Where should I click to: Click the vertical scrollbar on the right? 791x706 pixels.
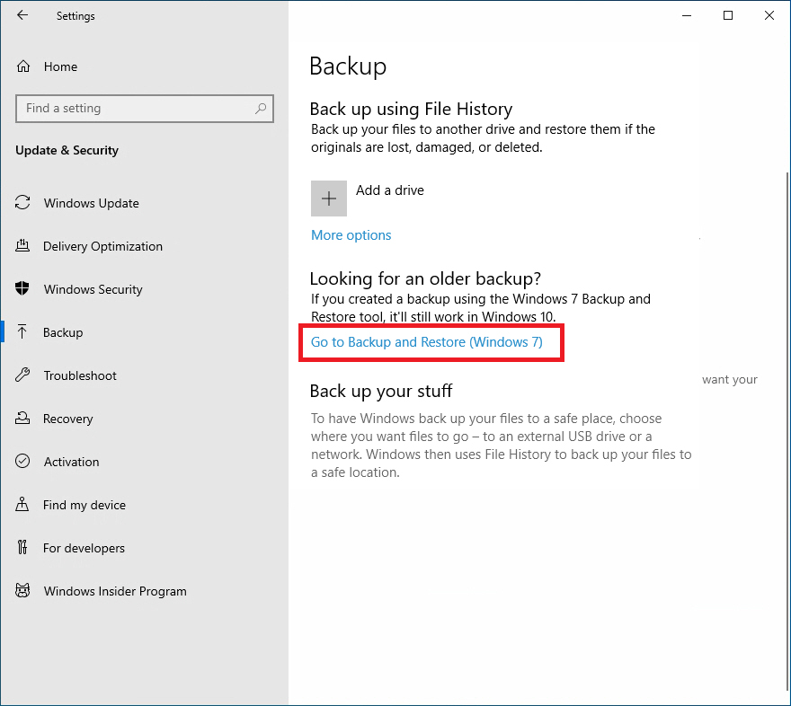(787, 433)
